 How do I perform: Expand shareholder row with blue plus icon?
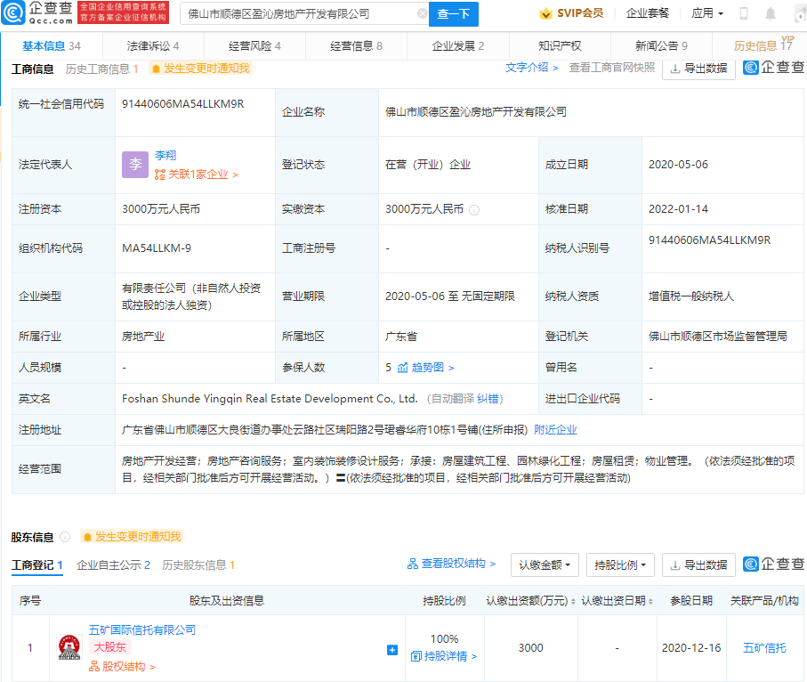(x=391, y=650)
